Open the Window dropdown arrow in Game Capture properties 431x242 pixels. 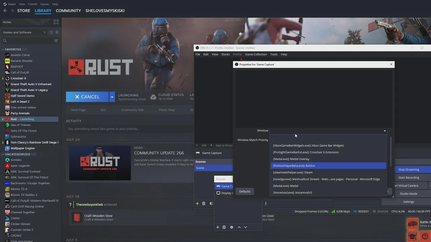385,131
